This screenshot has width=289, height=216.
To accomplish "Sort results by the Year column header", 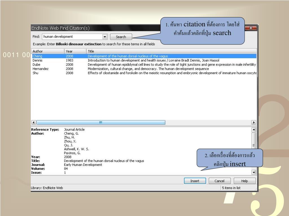I will click(75, 51).
